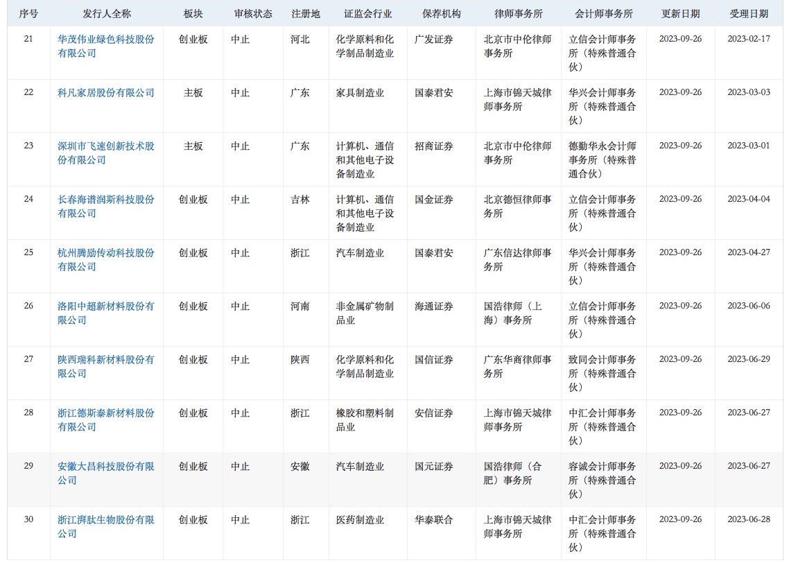Click acceptance date 2023-06-06
Screen dimensions: 789x563
pyautogui.click(x=749, y=305)
